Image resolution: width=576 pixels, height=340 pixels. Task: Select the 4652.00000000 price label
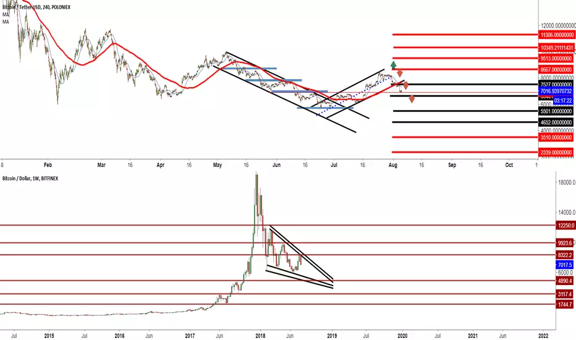pyautogui.click(x=556, y=122)
